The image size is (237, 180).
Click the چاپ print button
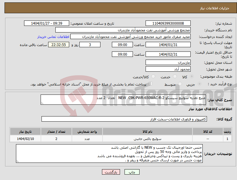coord(132,172)
